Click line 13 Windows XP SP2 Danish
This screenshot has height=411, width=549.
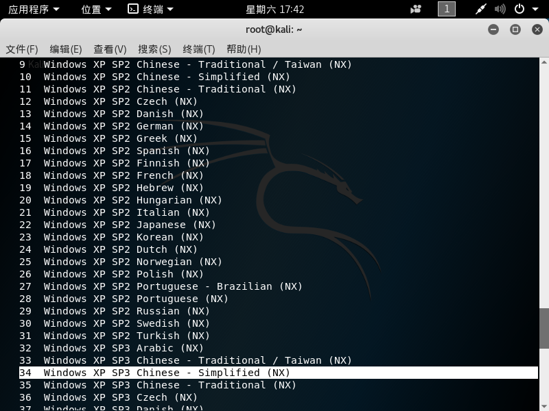pos(111,114)
